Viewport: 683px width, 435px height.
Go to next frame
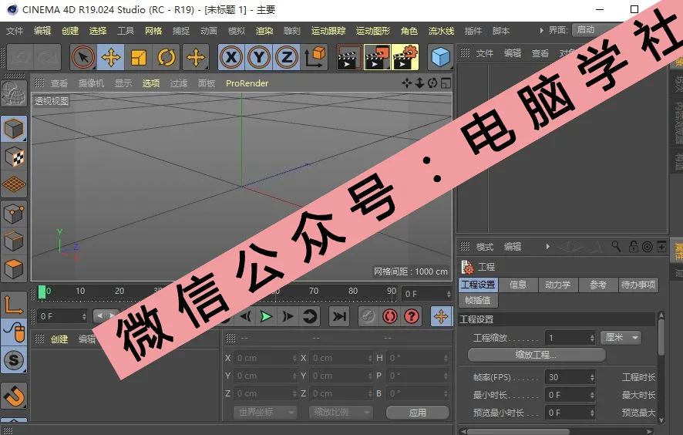pyautogui.click(x=288, y=316)
